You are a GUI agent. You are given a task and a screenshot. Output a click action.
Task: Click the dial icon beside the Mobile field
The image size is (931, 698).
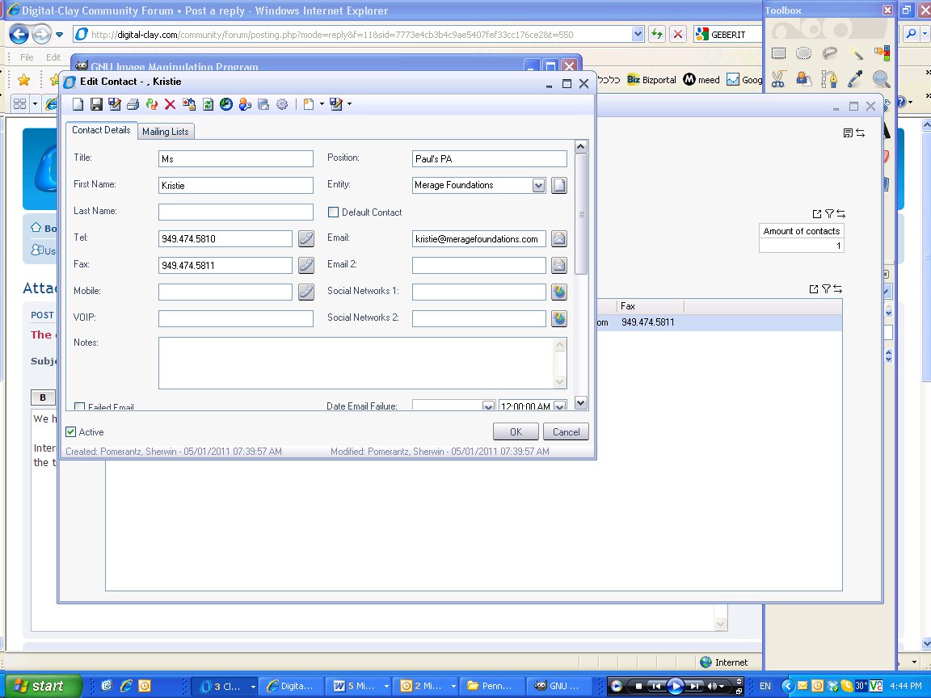tap(305, 292)
